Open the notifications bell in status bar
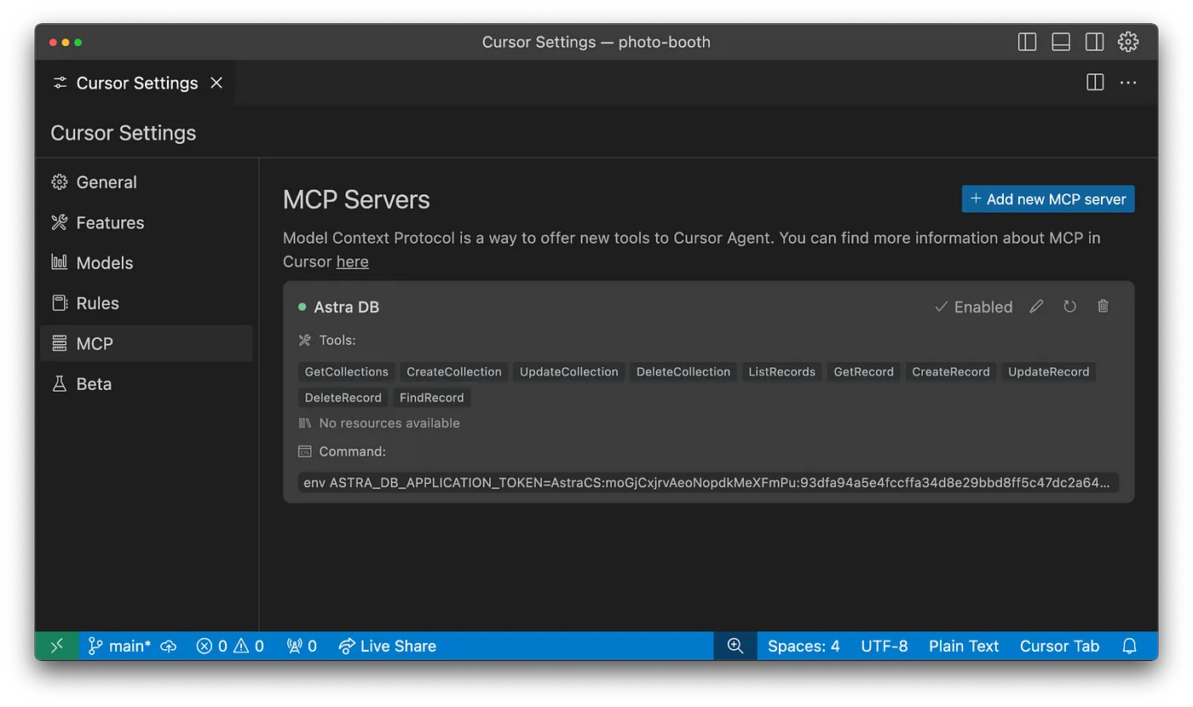The height and width of the screenshot is (707, 1193). pyautogui.click(x=1129, y=647)
